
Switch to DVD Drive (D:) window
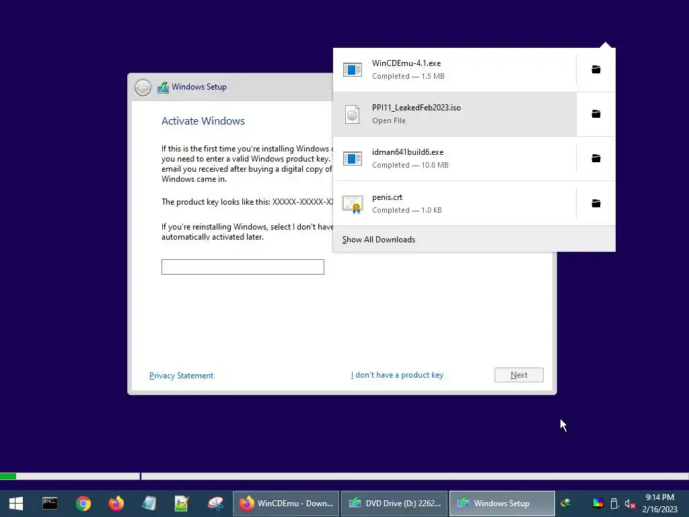[x=394, y=504]
